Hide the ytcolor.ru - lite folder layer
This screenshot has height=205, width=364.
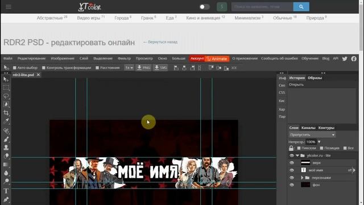point(292,155)
